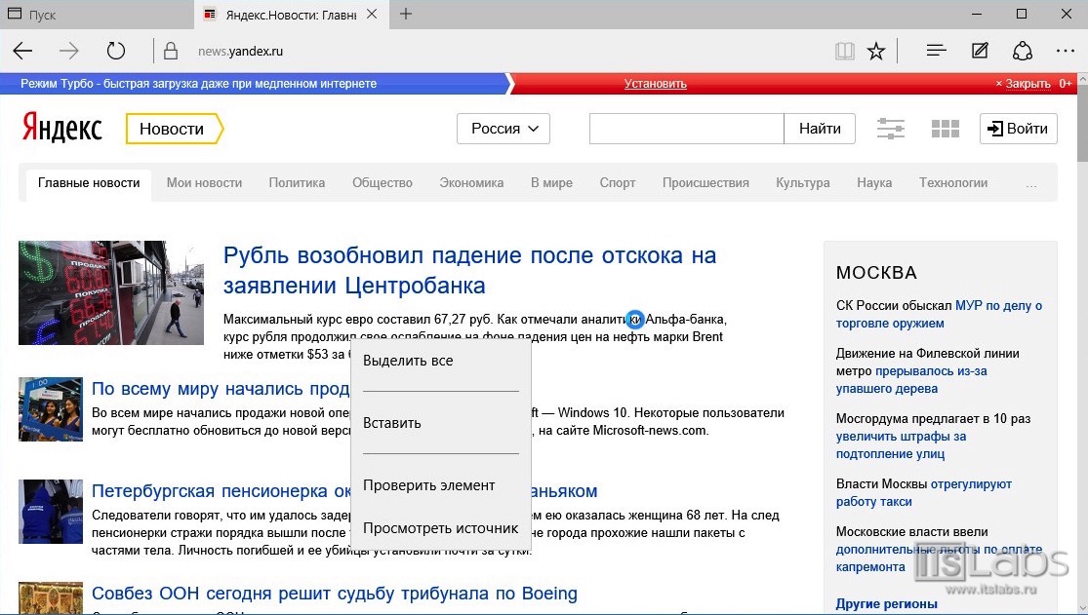Screen dimensions: 1088x615
Task: Expand more news categories ellipsis
Action: (1031, 185)
